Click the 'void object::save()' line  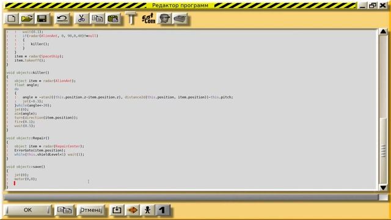click(x=26, y=167)
